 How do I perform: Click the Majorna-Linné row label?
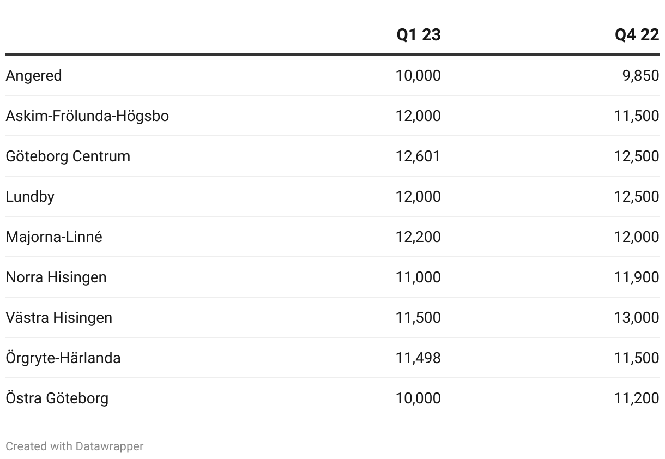click(54, 237)
